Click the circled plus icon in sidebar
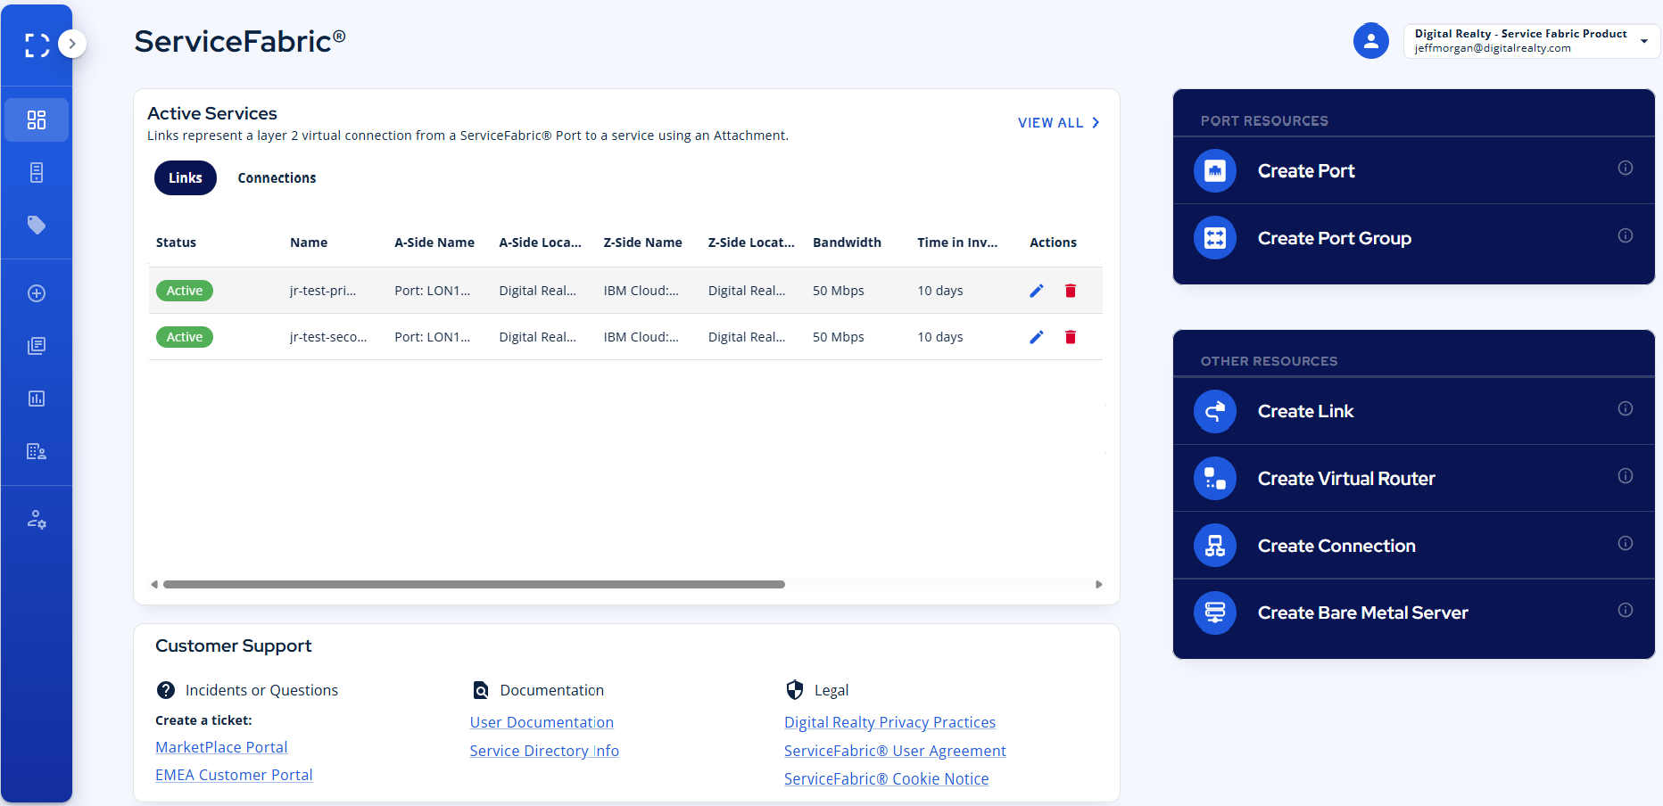The image size is (1663, 806). (37, 293)
